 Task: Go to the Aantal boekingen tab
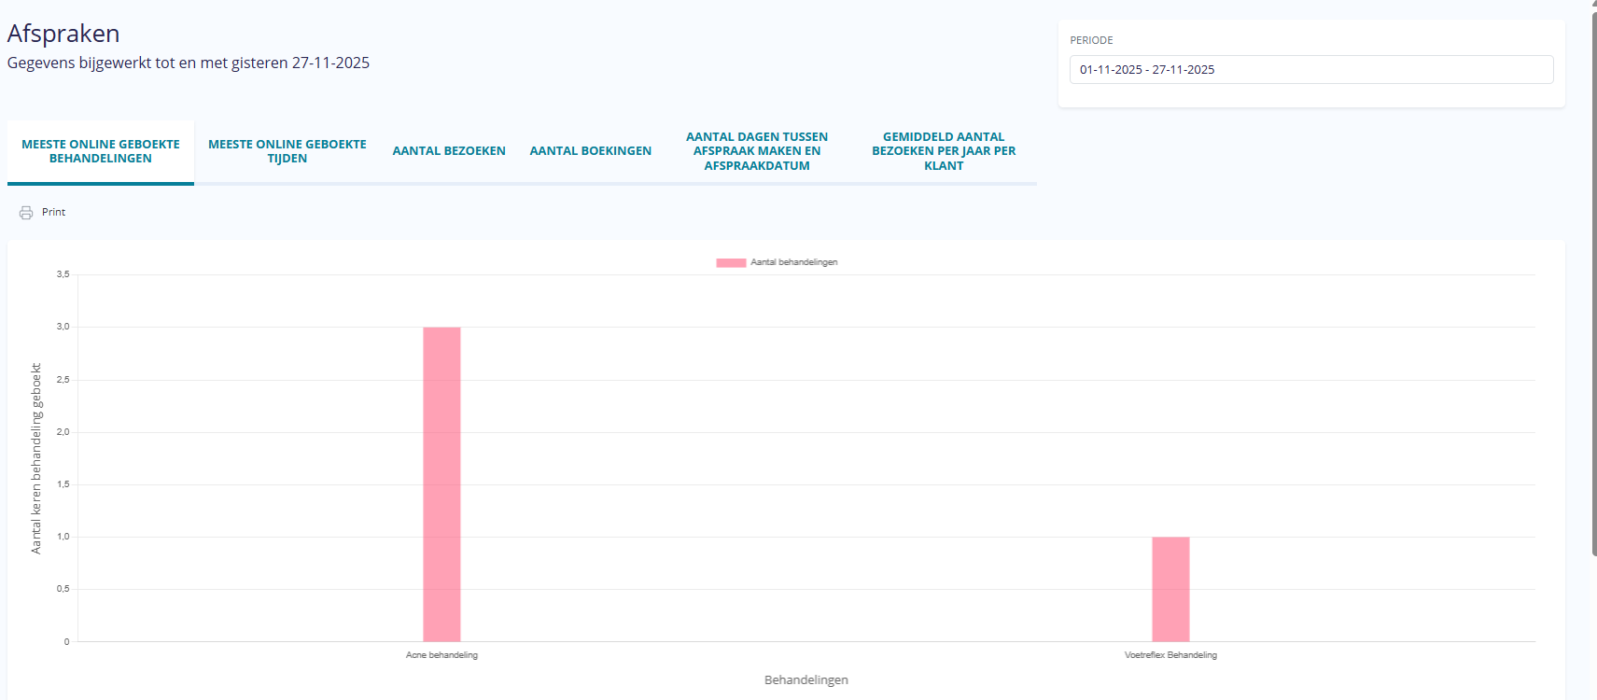point(591,151)
